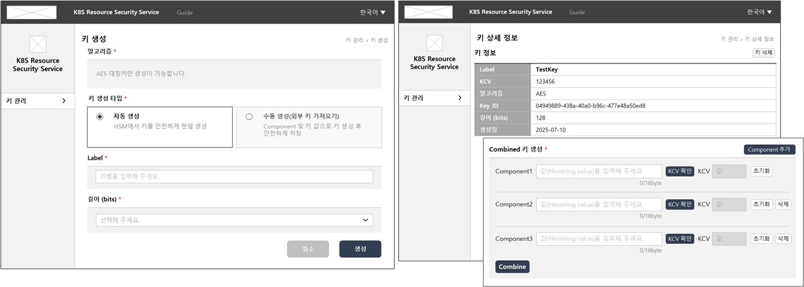This screenshot has height=287, width=804.
Task: Open the 길이 (bits) dropdown
Action: tap(234, 220)
